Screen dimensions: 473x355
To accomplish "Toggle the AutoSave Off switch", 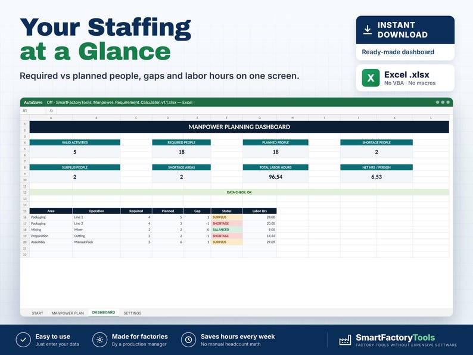I will pyautogui.click(x=49, y=102).
